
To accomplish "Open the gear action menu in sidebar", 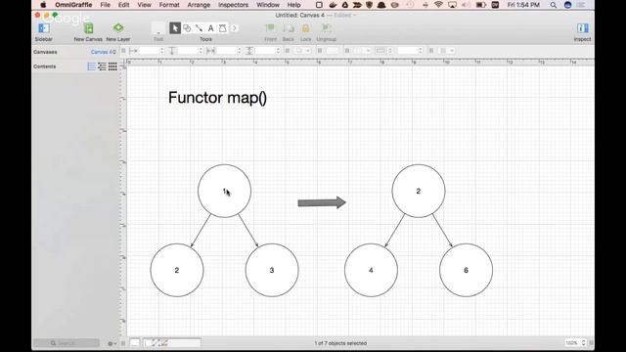I will pyautogui.click(x=112, y=343).
